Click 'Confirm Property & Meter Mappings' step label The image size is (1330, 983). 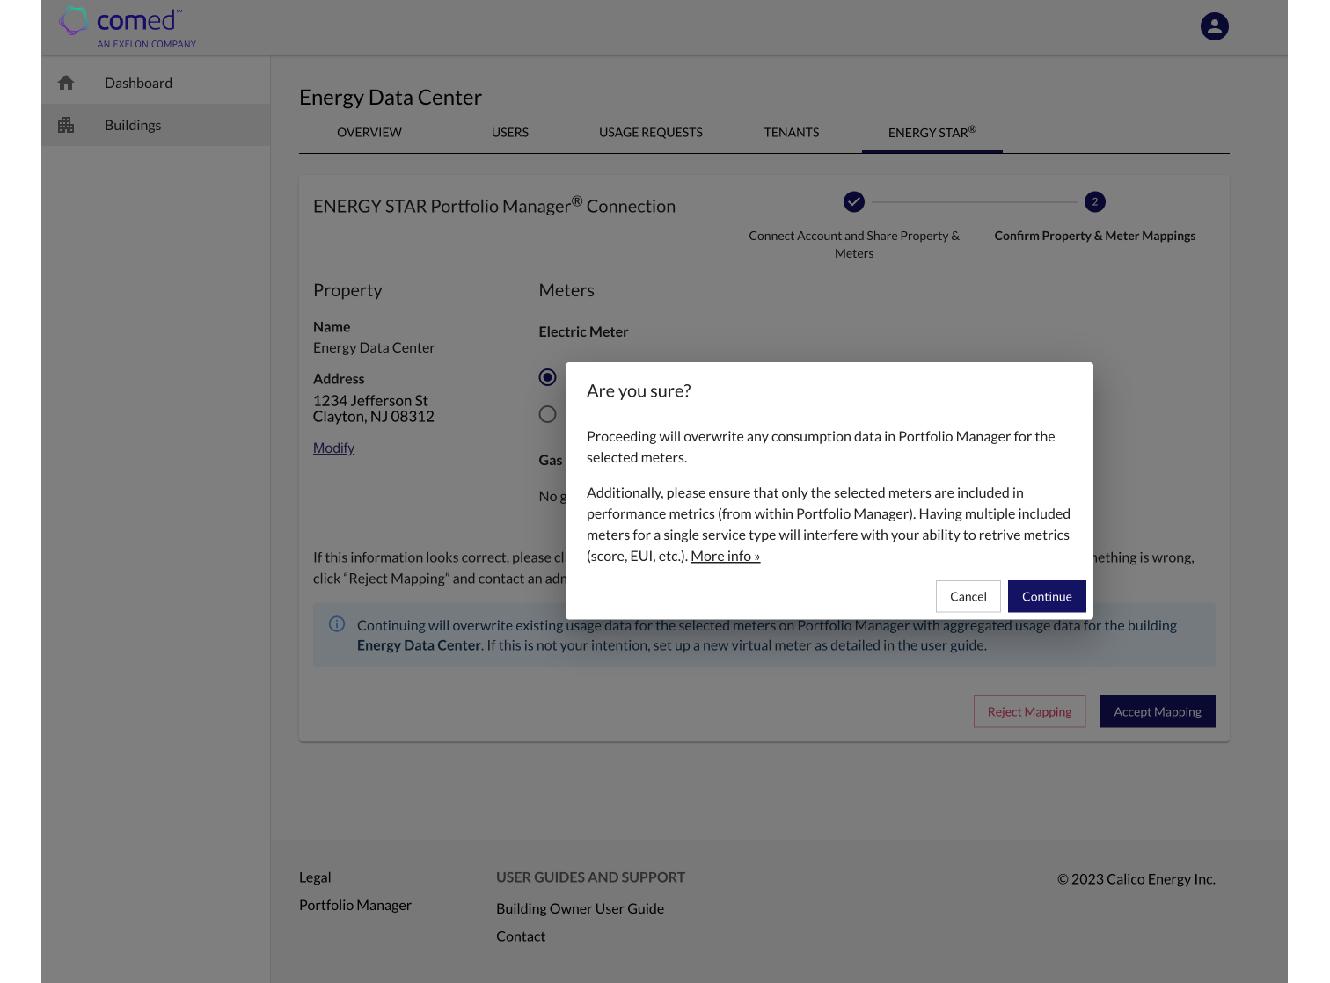pos(1095,236)
